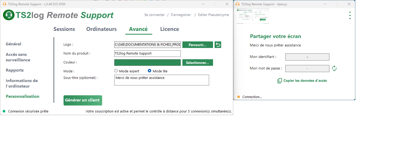Click the Nom du produit input field

(x=148, y=53)
